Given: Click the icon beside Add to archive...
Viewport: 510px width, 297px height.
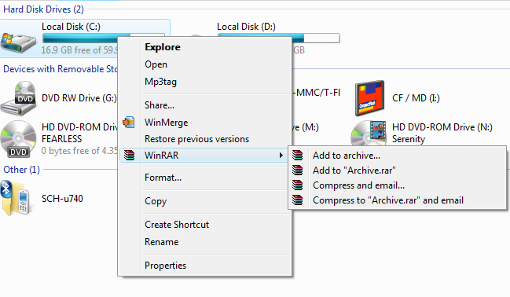Looking at the screenshot, I should tap(297, 155).
